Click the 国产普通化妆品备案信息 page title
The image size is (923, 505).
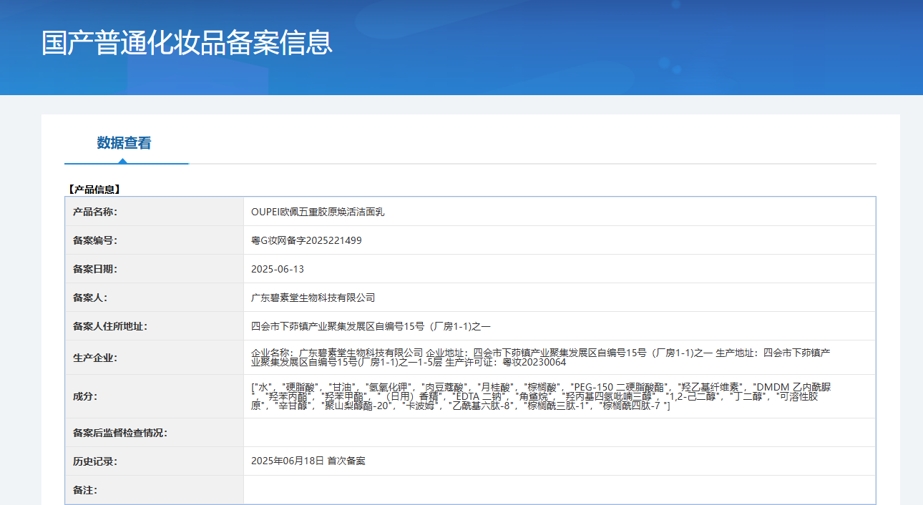(x=187, y=43)
